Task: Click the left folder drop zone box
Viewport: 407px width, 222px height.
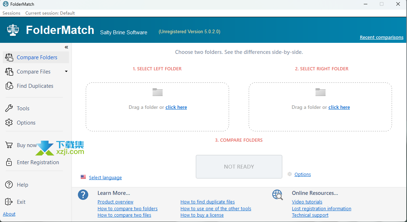Action: [x=157, y=107]
